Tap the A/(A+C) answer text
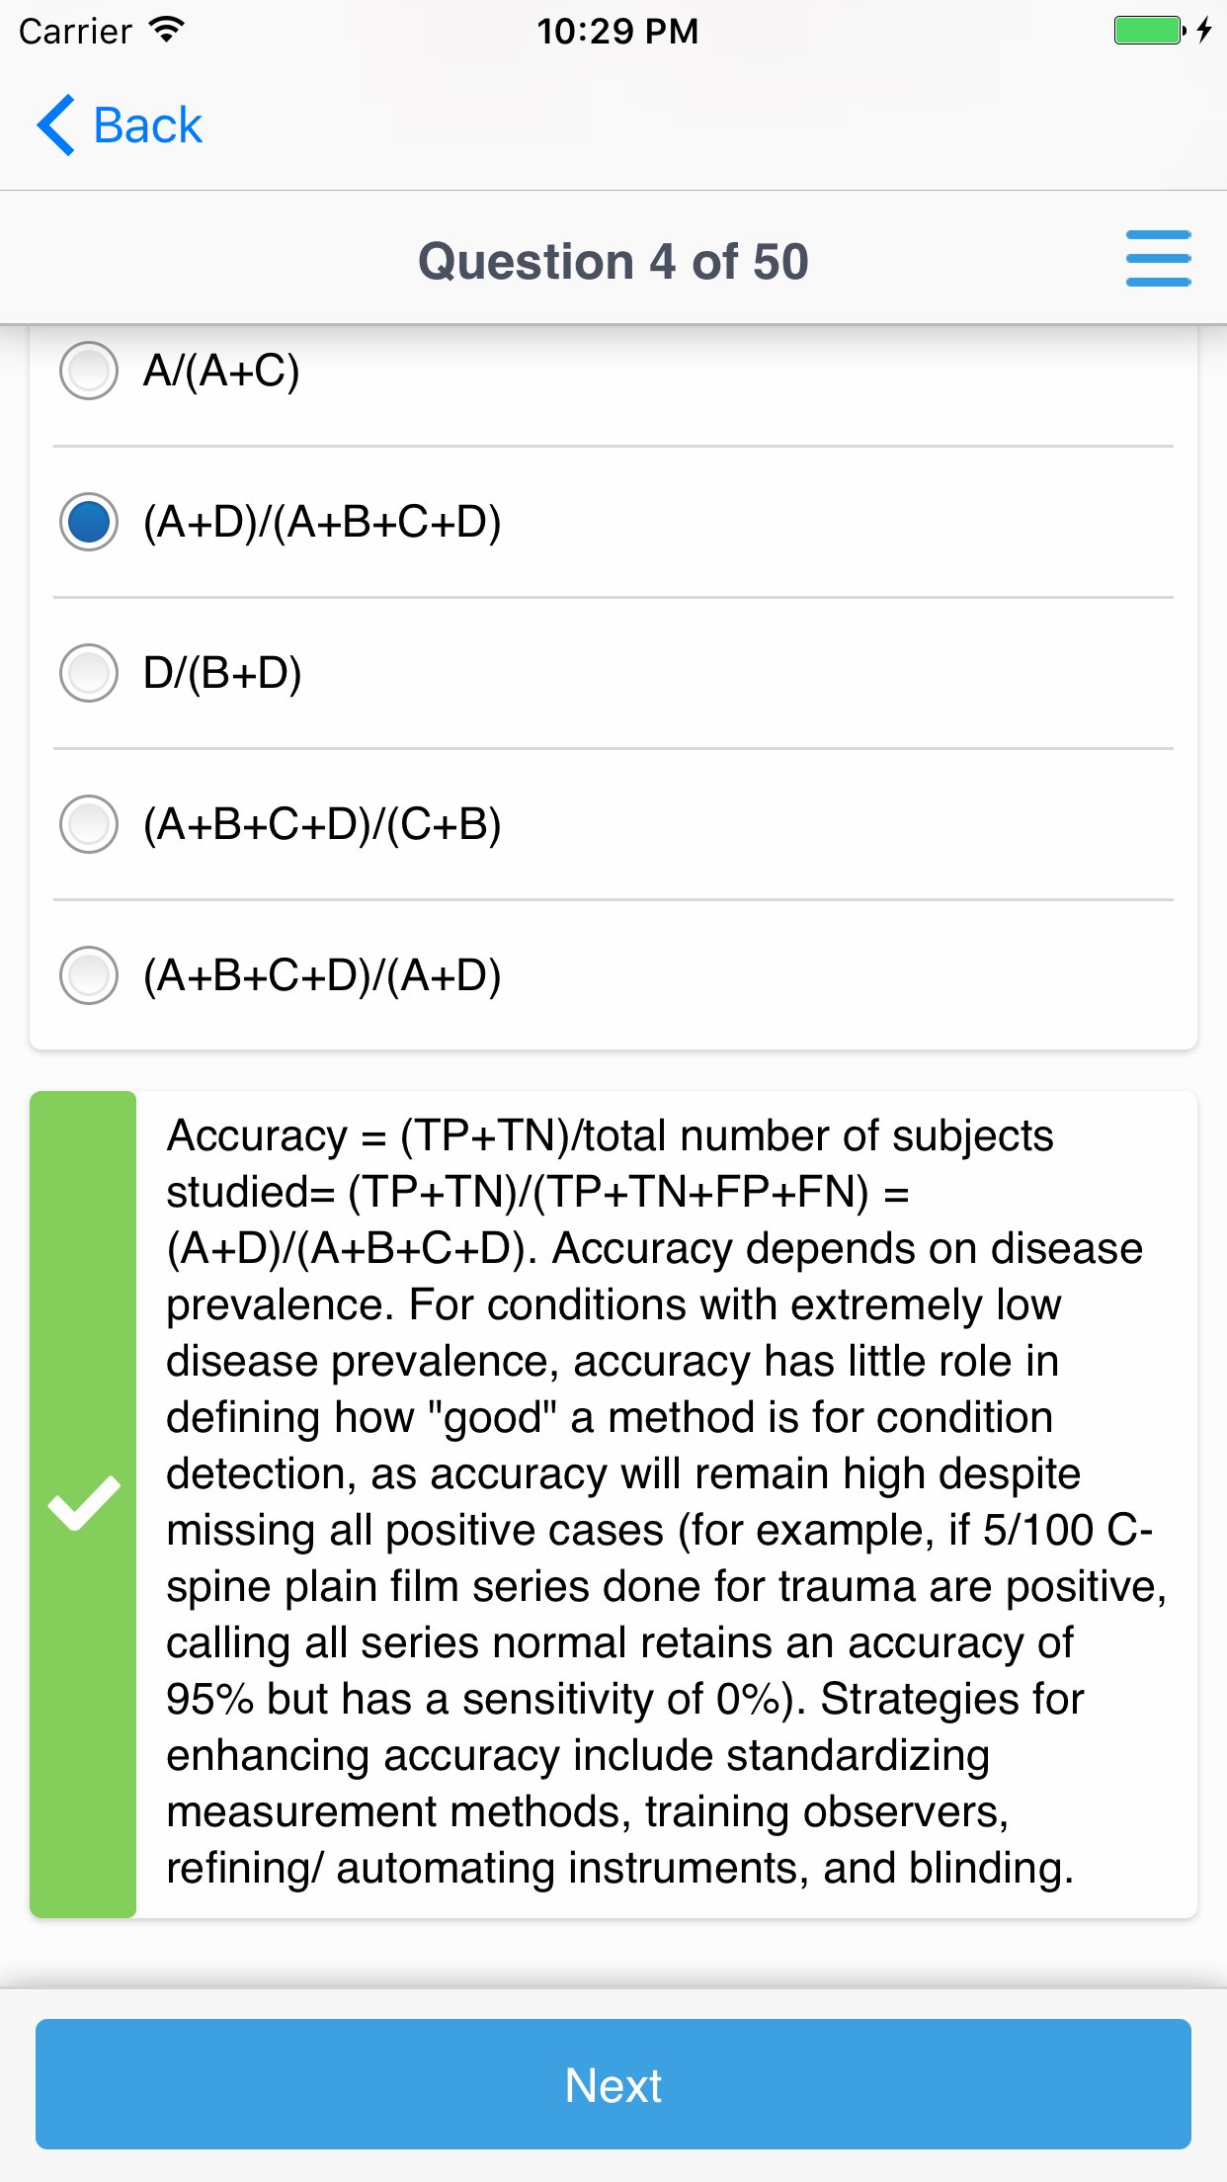Image resolution: width=1227 pixels, height=2182 pixels. click(221, 371)
